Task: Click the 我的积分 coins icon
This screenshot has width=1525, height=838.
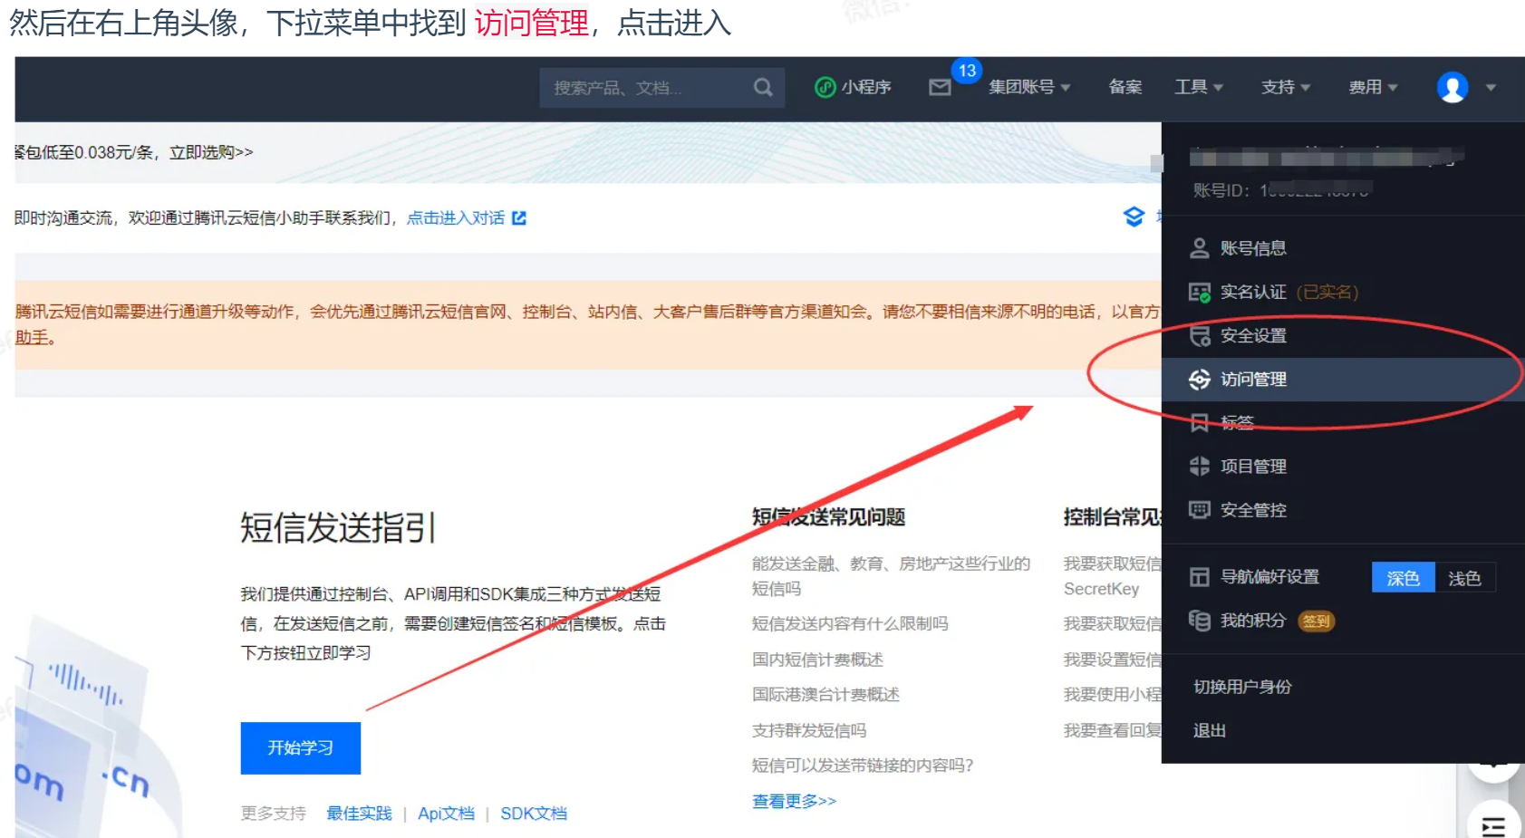Action: click(x=1200, y=621)
